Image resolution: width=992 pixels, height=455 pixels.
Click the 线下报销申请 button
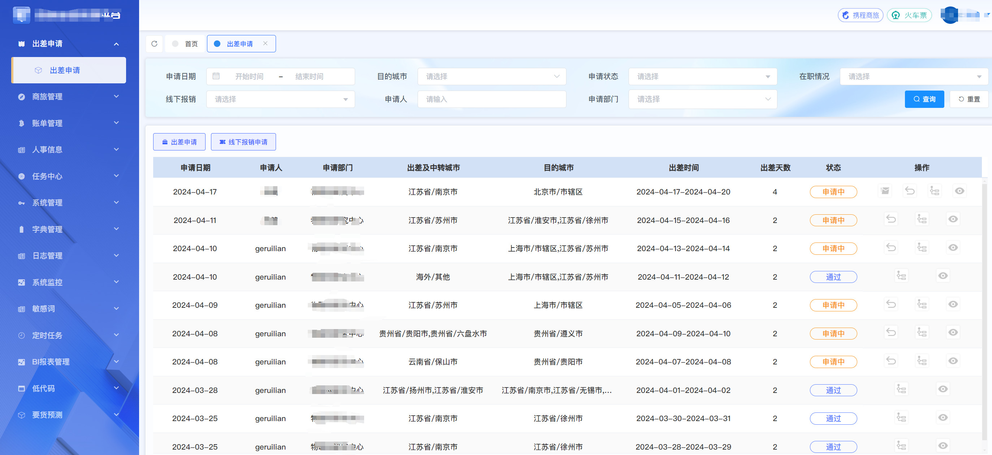click(x=243, y=142)
